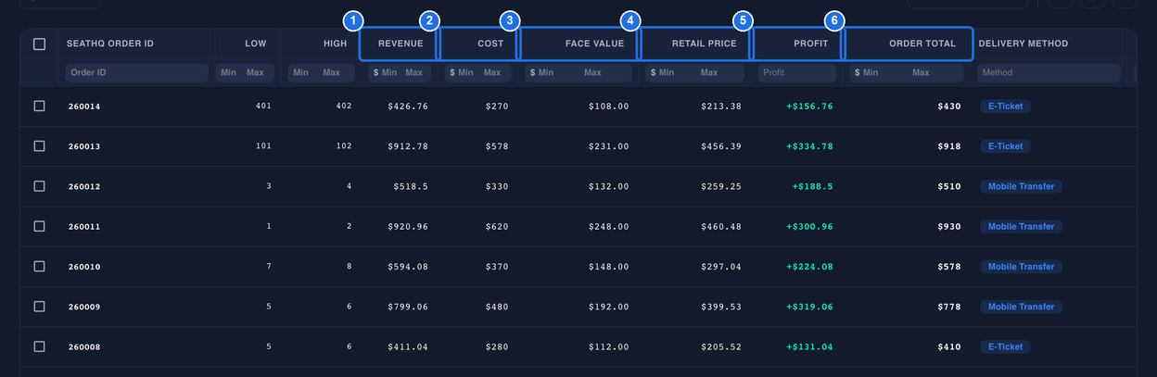The image size is (1157, 377).
Task: Select the E-Ticket badge for order 260014
Action: pos(1006,107)
